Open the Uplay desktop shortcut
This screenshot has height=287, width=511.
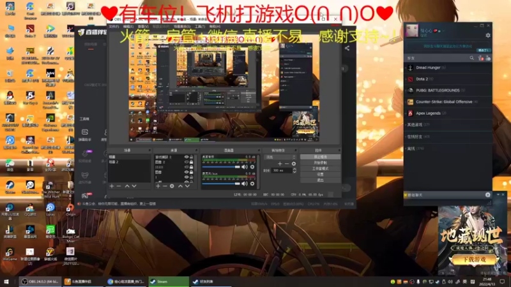click(50, 210)
